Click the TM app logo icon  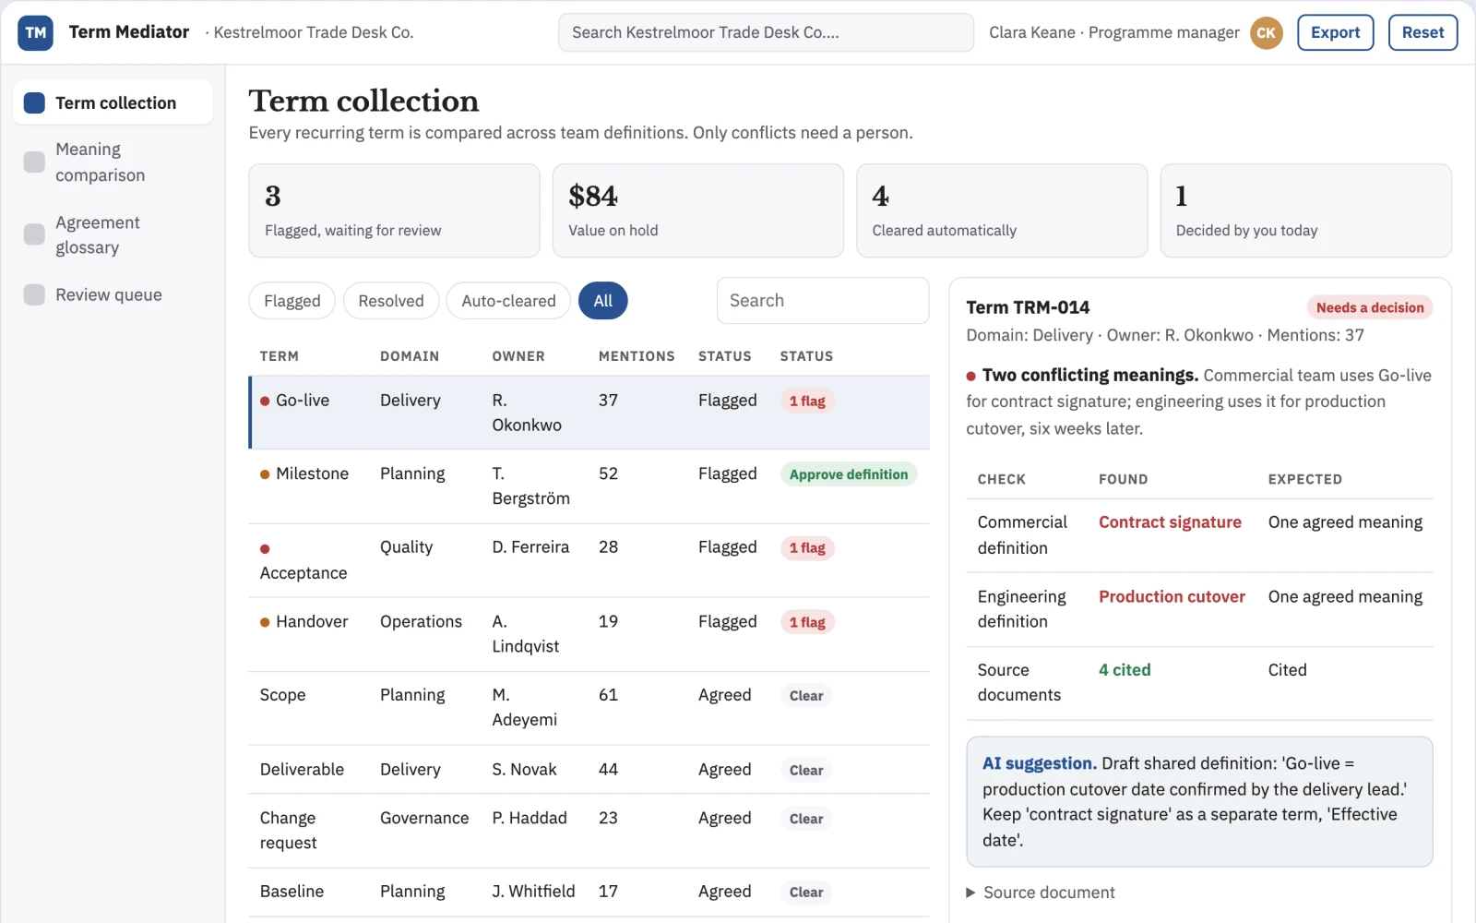[35, 32]
